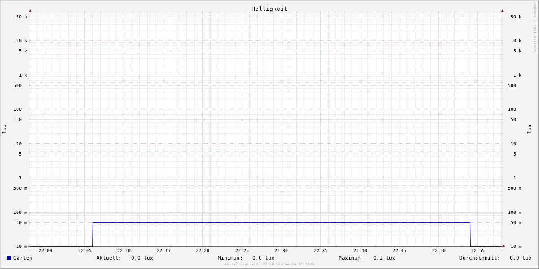Image resolution: width=539 pixels, height=269 pixels.
Task: Select the 0.1 lux maximum value
Action: coord(384,258)
